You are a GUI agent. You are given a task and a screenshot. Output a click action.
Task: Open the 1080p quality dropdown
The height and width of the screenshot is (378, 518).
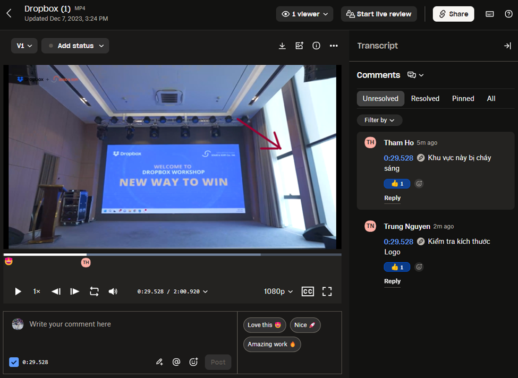point(278,291)
